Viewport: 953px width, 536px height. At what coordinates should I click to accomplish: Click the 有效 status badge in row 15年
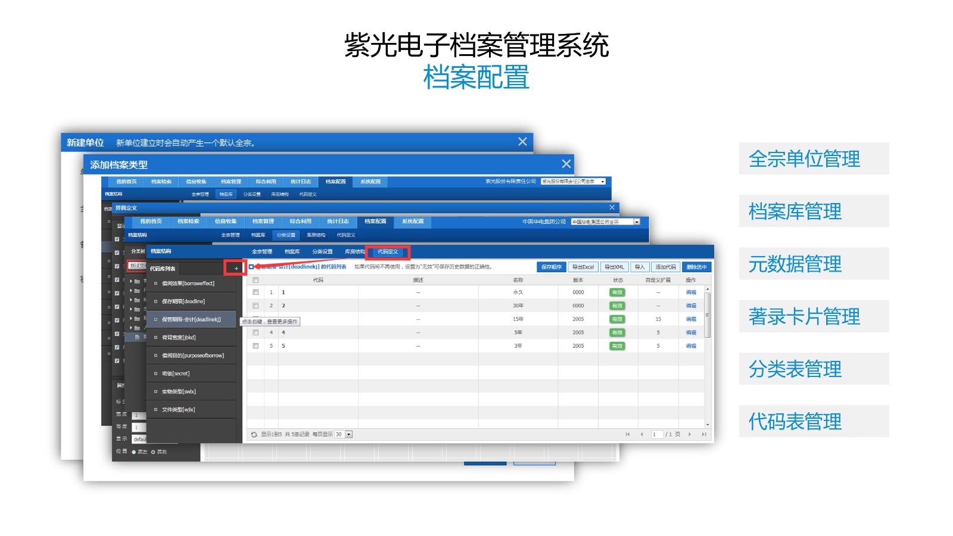click(x=618, y=319)
